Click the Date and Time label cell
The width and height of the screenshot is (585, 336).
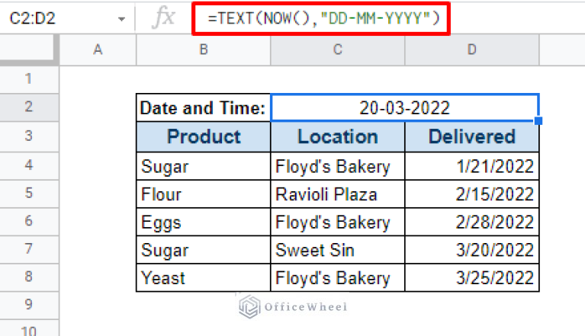click(x=203, y=108)
